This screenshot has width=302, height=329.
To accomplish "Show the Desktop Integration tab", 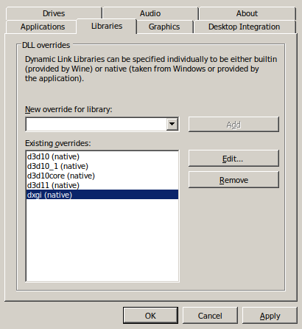I will click(x=245, y=27).
